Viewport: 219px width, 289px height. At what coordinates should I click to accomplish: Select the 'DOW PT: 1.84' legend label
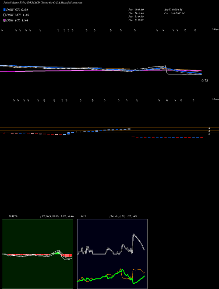[17, 21]
